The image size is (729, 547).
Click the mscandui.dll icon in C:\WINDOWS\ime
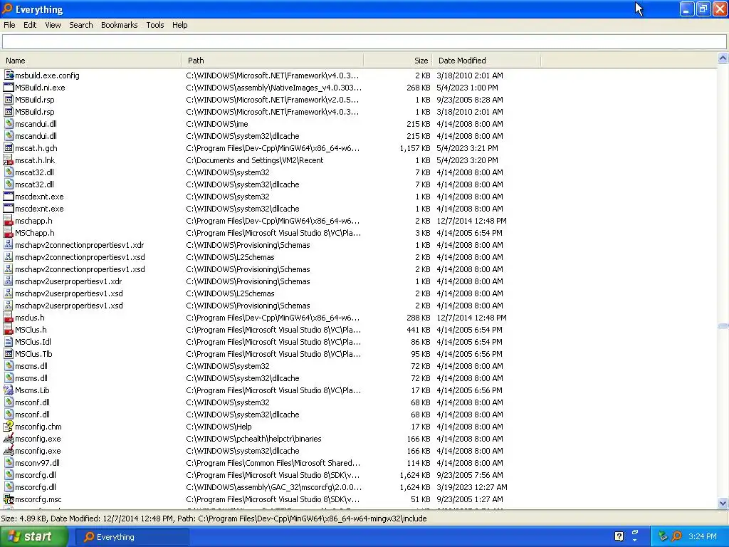pos(9,123)
